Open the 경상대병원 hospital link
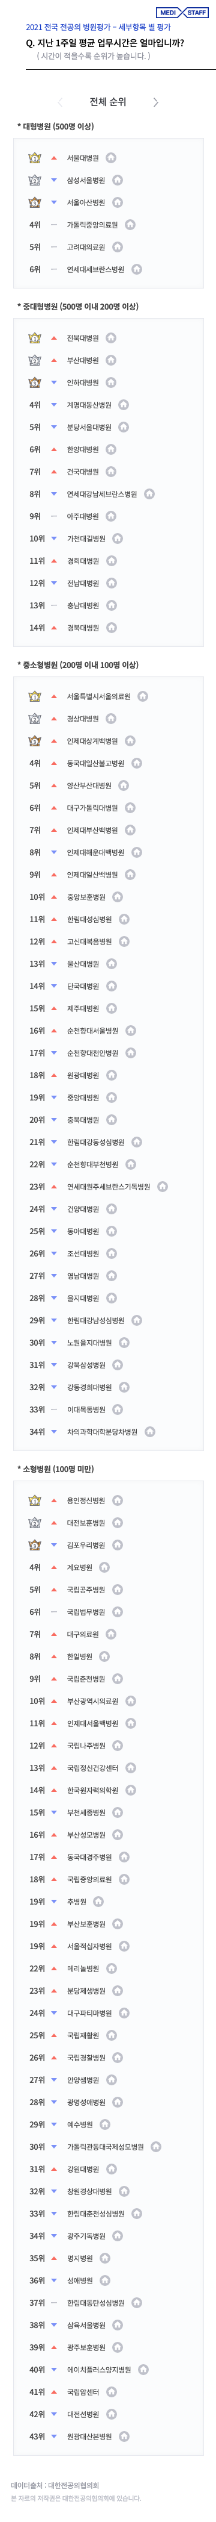The width and height of the screenshot is (216, 2522). pos(83,719)
